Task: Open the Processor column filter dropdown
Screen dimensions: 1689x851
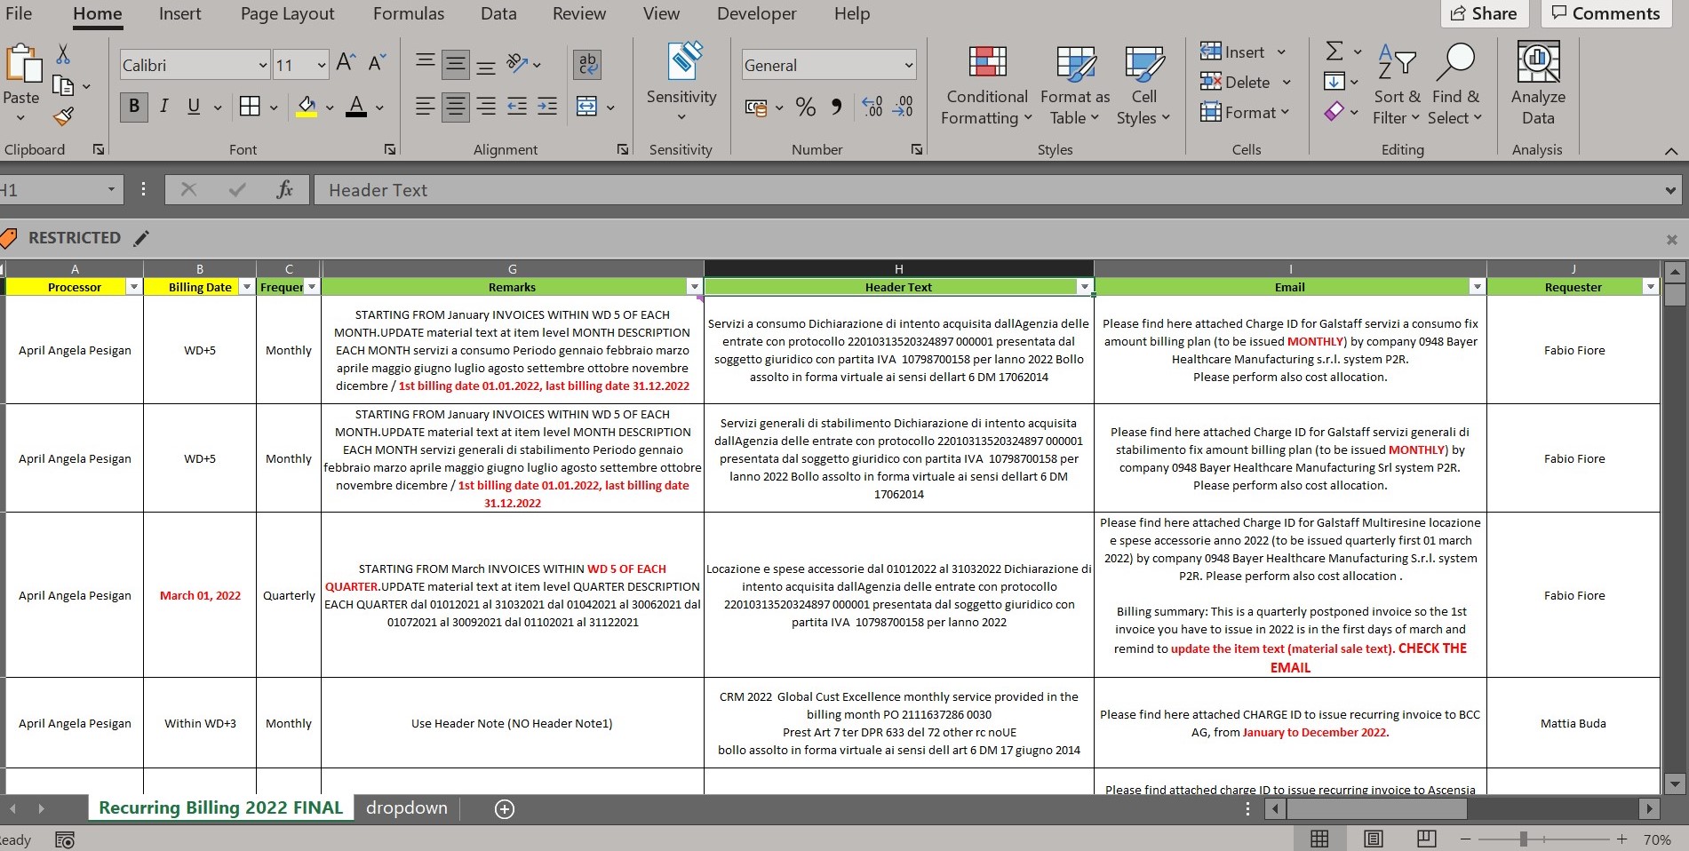Action: [x=133, y=287]
